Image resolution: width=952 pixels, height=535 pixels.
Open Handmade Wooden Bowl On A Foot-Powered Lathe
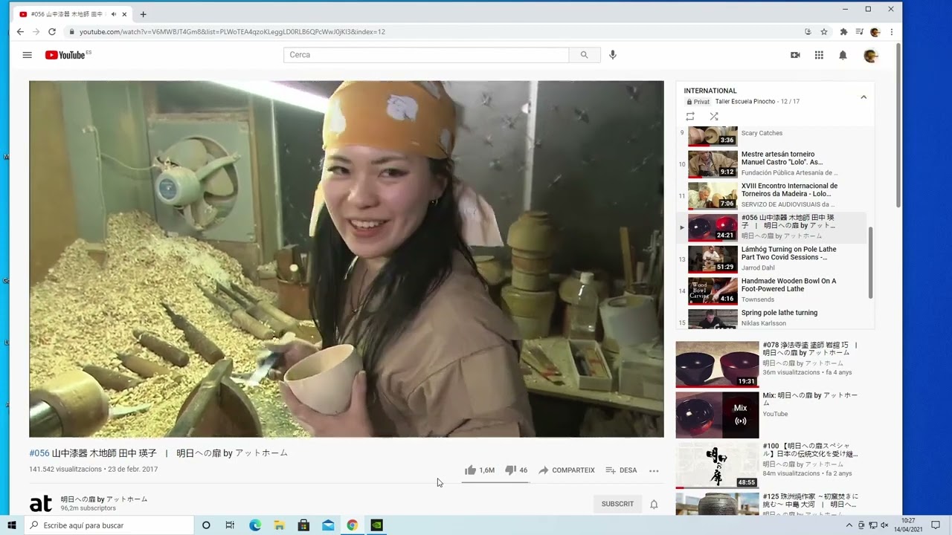click(x=773, y=291)
